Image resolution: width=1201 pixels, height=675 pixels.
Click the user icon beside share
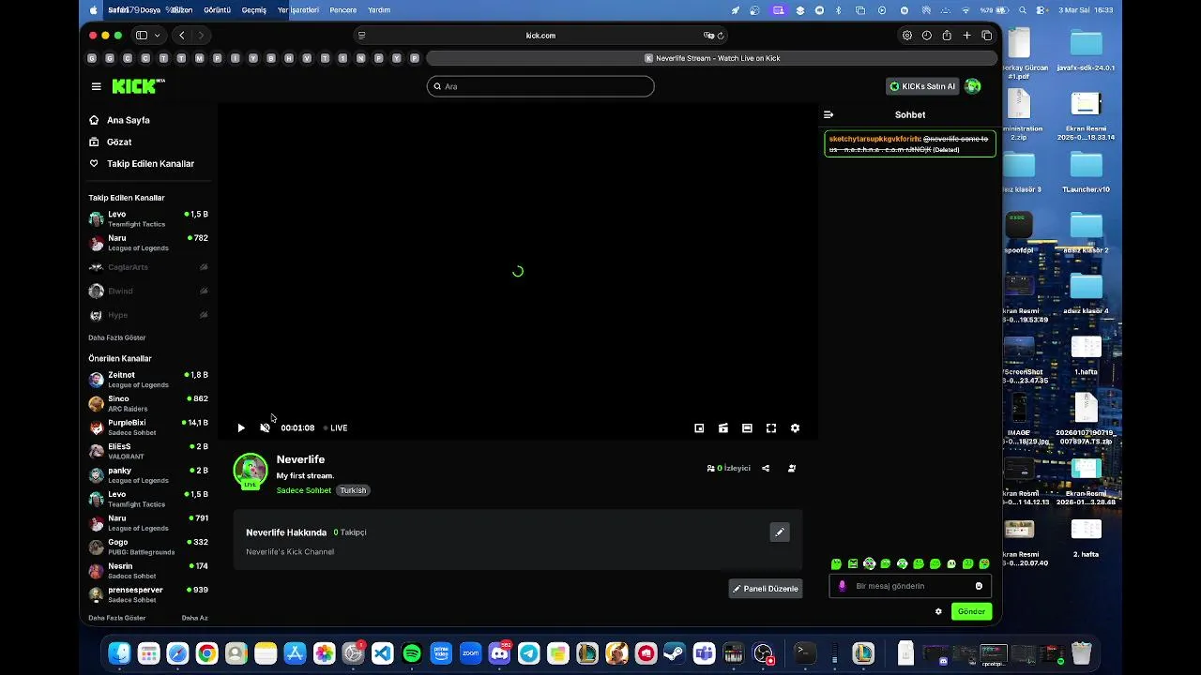(792, 468)
